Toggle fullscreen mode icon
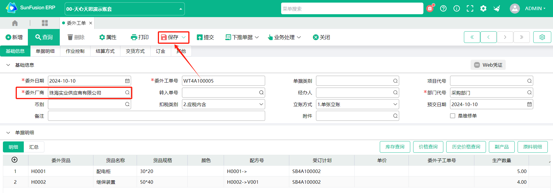 [470, 8]
